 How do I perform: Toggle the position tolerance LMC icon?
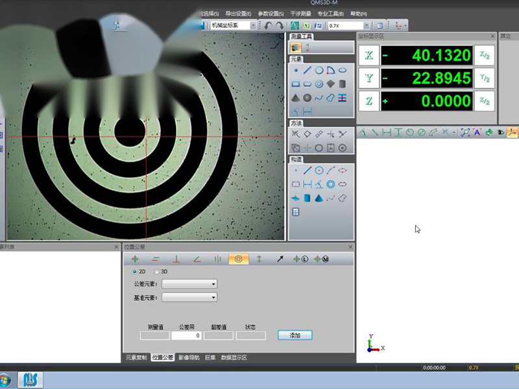click(300, 259)
